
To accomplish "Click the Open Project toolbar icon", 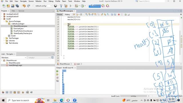I will (x=13, y=6).
